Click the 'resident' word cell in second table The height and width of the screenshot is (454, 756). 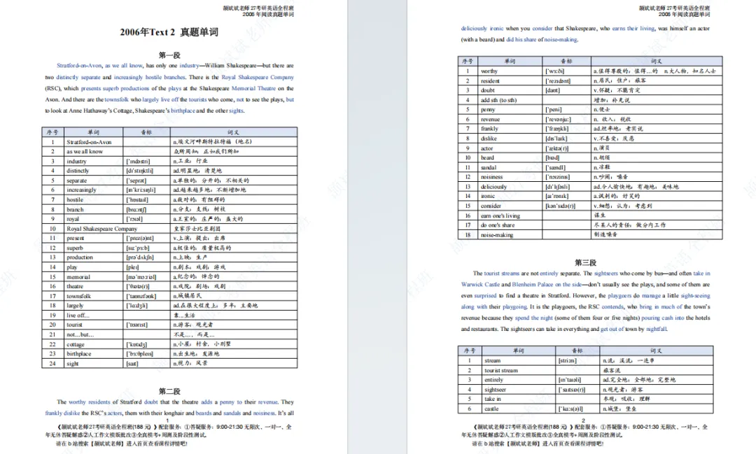pos(510,80)
